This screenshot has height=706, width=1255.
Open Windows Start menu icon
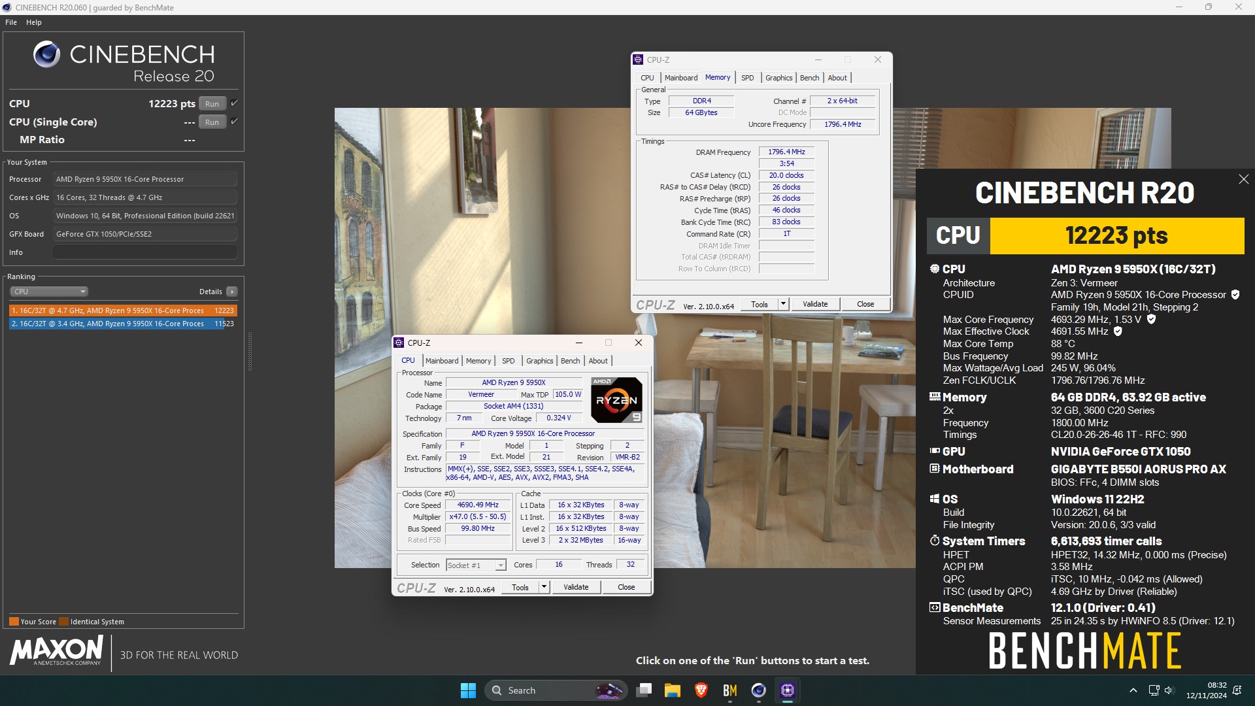[468, 690]
